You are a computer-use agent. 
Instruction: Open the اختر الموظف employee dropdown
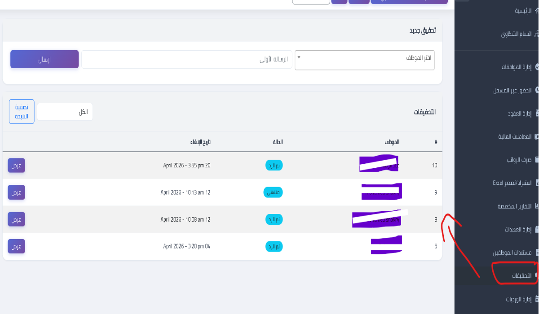click(364, 60)
